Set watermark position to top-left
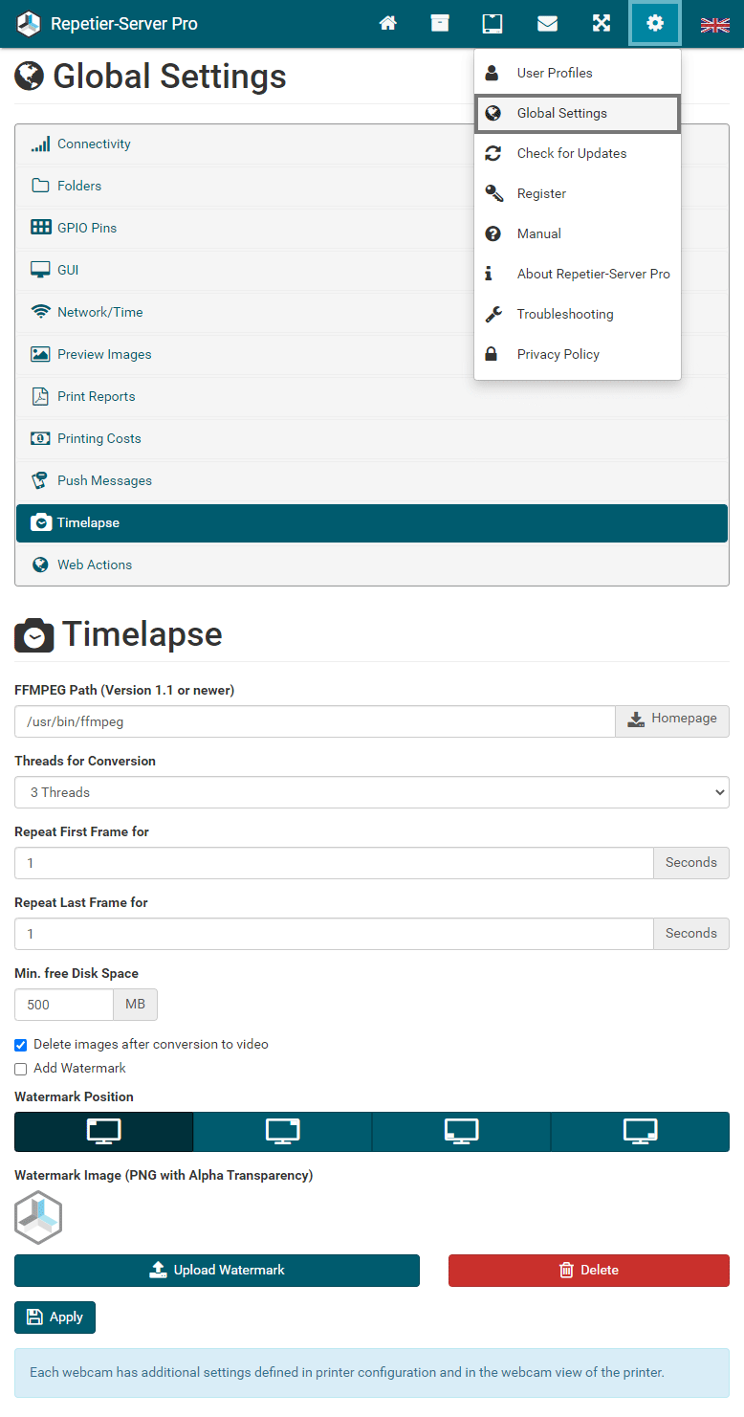 pyautogui.click(x=104, y=1131)
